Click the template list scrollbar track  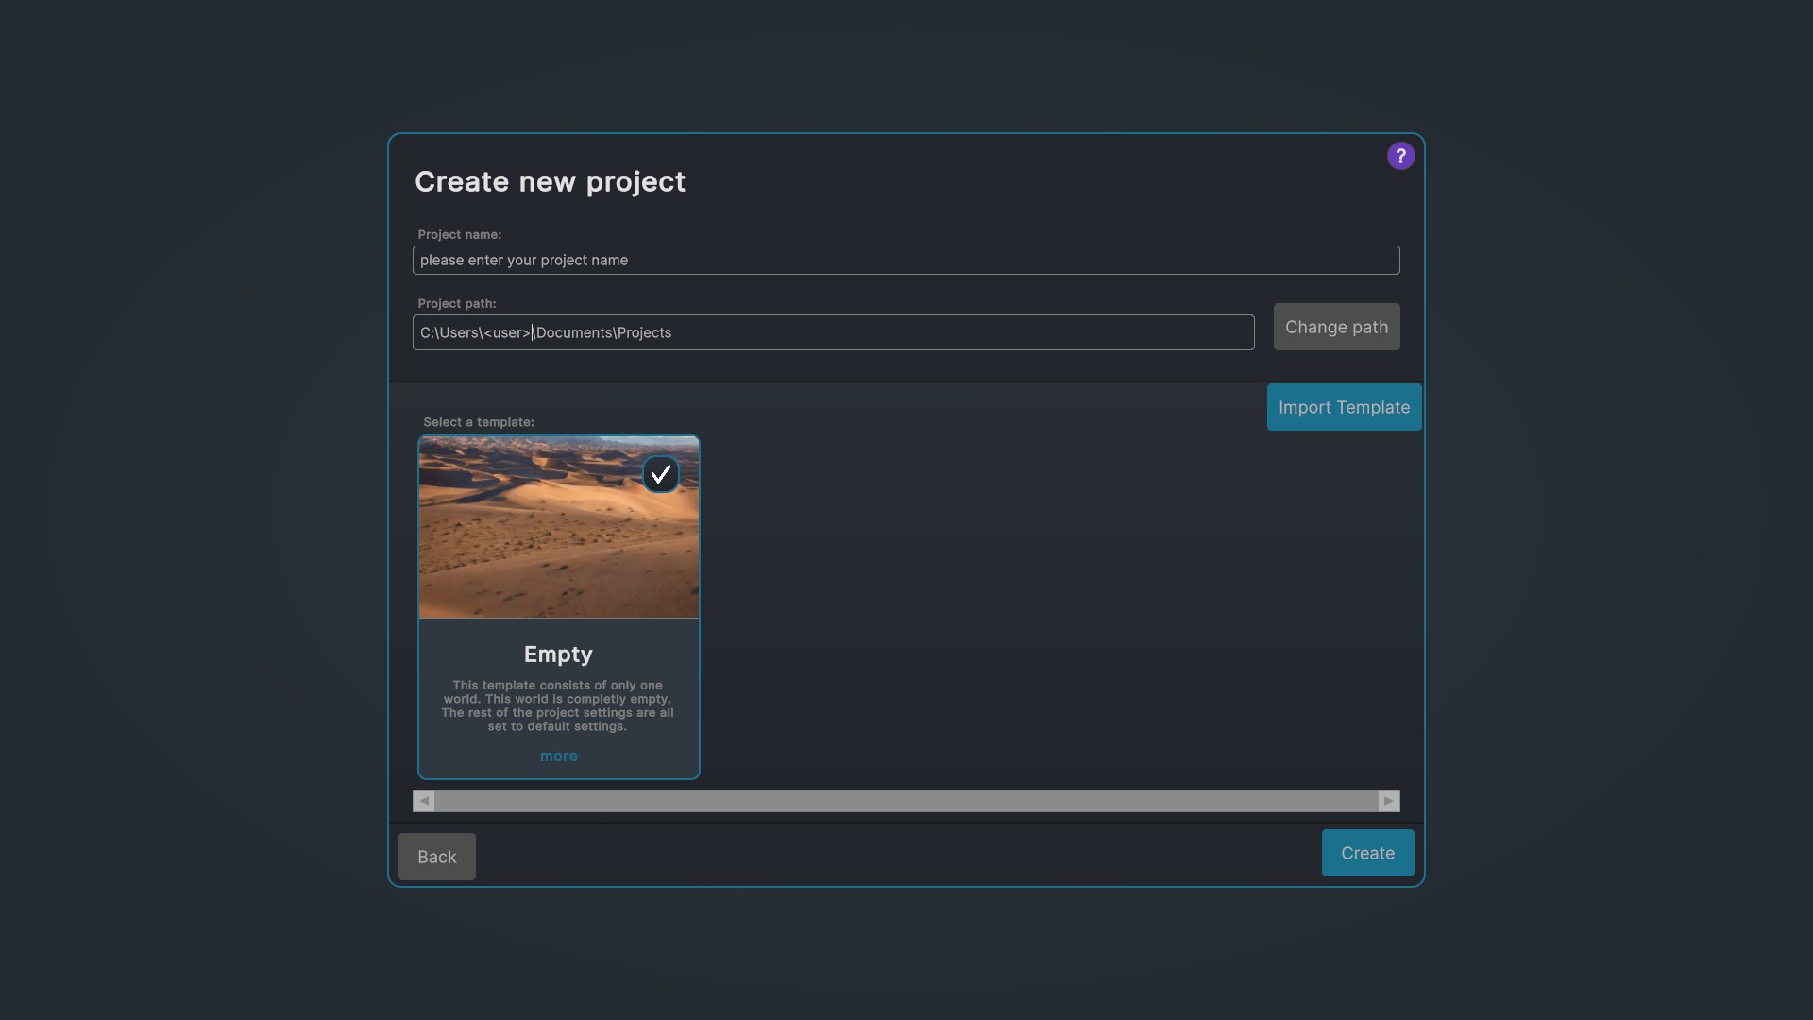(906, 800)
